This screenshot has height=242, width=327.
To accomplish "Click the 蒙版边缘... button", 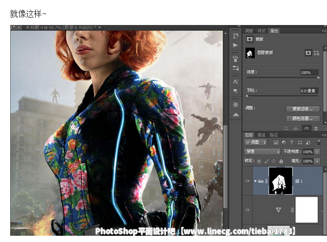I will (303, 109).
